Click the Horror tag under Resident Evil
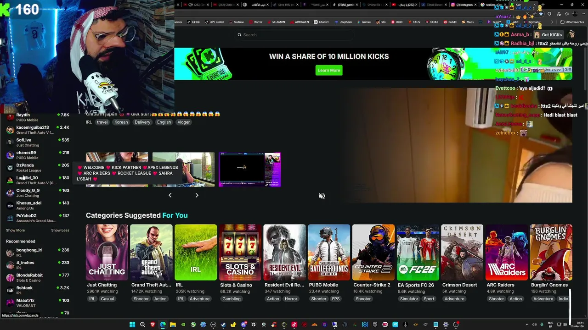Screen dimensions: 588x330 pos(291,299)
